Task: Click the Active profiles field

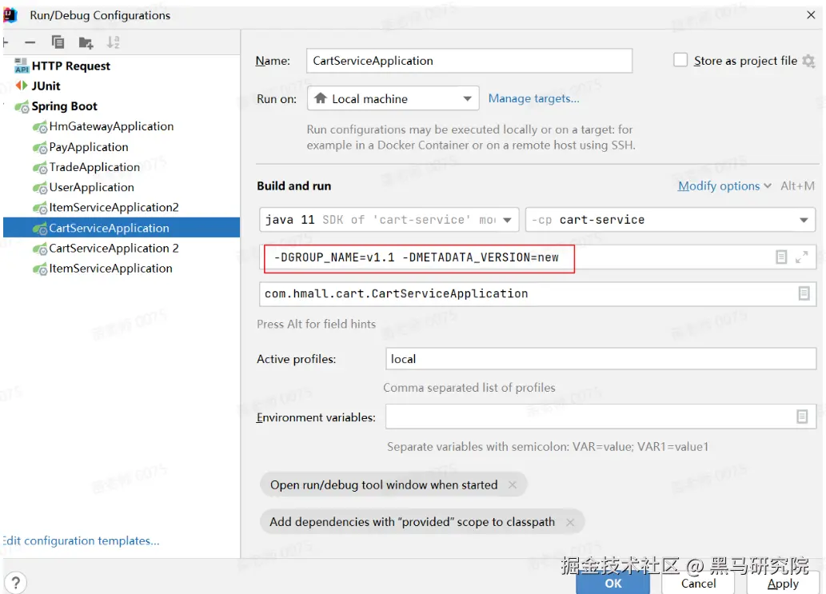Action: 601,359
